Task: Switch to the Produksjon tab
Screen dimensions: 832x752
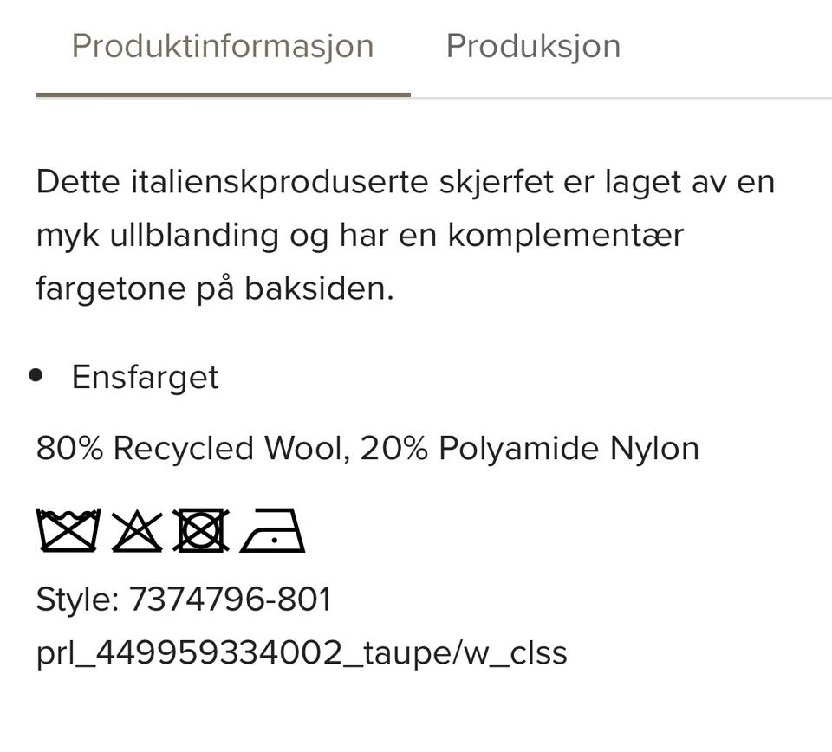Action: coord(532,46)
